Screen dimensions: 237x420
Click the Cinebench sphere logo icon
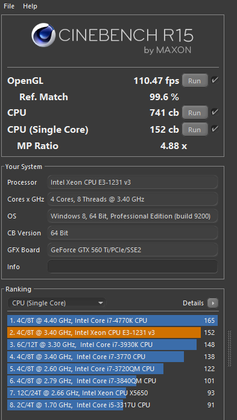tap(43, 35)
